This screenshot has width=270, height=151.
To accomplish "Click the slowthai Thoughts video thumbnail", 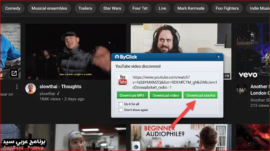I will pos(75,51).
